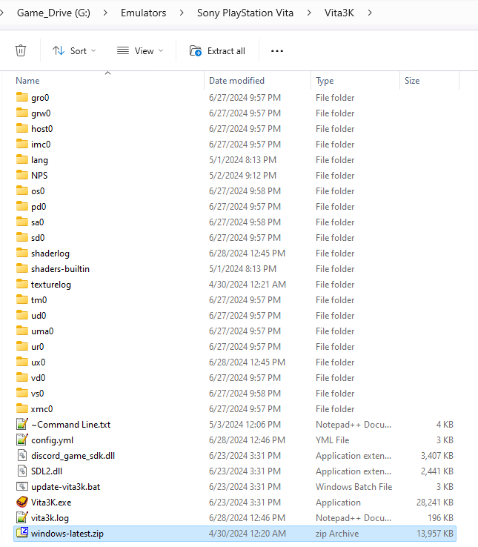Click the Vita3K.exe application icon
The width and height of the screenshot is (478, 547).
pyautogui.click(x=22, y=502)
